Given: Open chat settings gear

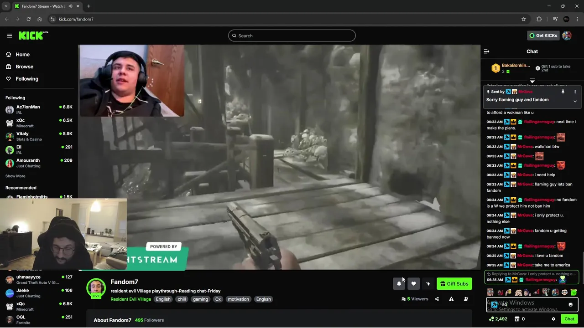Looking at the screenshot, I should pos(553,319).
